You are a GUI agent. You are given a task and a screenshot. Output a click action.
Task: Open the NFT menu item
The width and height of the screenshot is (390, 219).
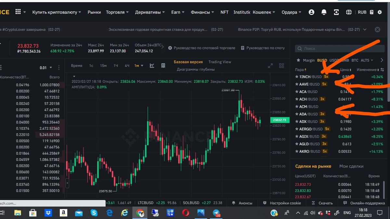225,12
